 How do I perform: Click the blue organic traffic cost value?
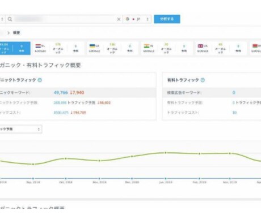pyautogui.click(x=61, y=113)
